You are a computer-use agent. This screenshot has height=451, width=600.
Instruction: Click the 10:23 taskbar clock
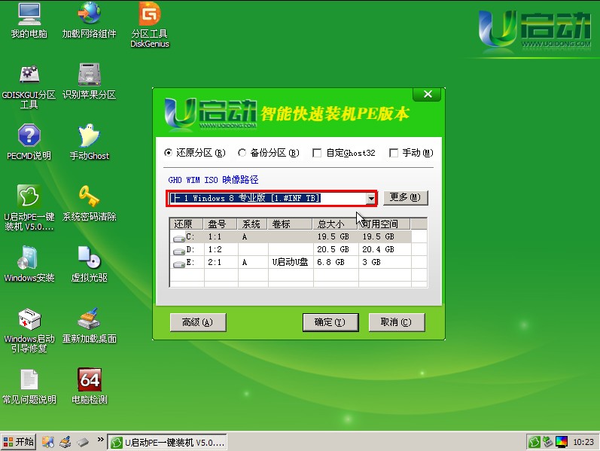click(x=583, y=442)
